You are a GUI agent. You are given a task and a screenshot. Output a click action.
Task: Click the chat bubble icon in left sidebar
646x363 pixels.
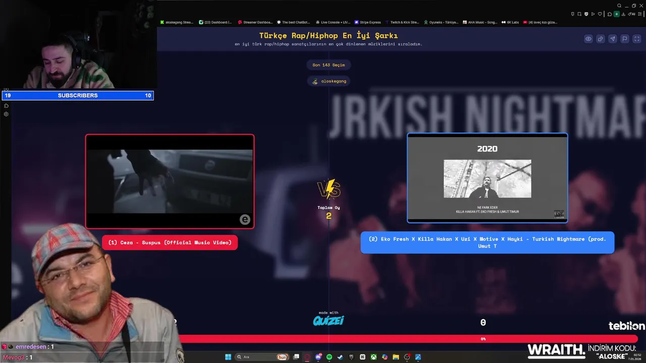pyautogui.click(x=6, y=106)
